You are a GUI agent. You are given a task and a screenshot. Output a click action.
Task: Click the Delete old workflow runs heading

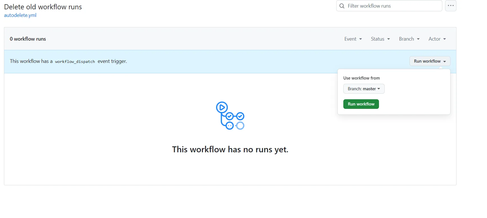pos(43,7)
